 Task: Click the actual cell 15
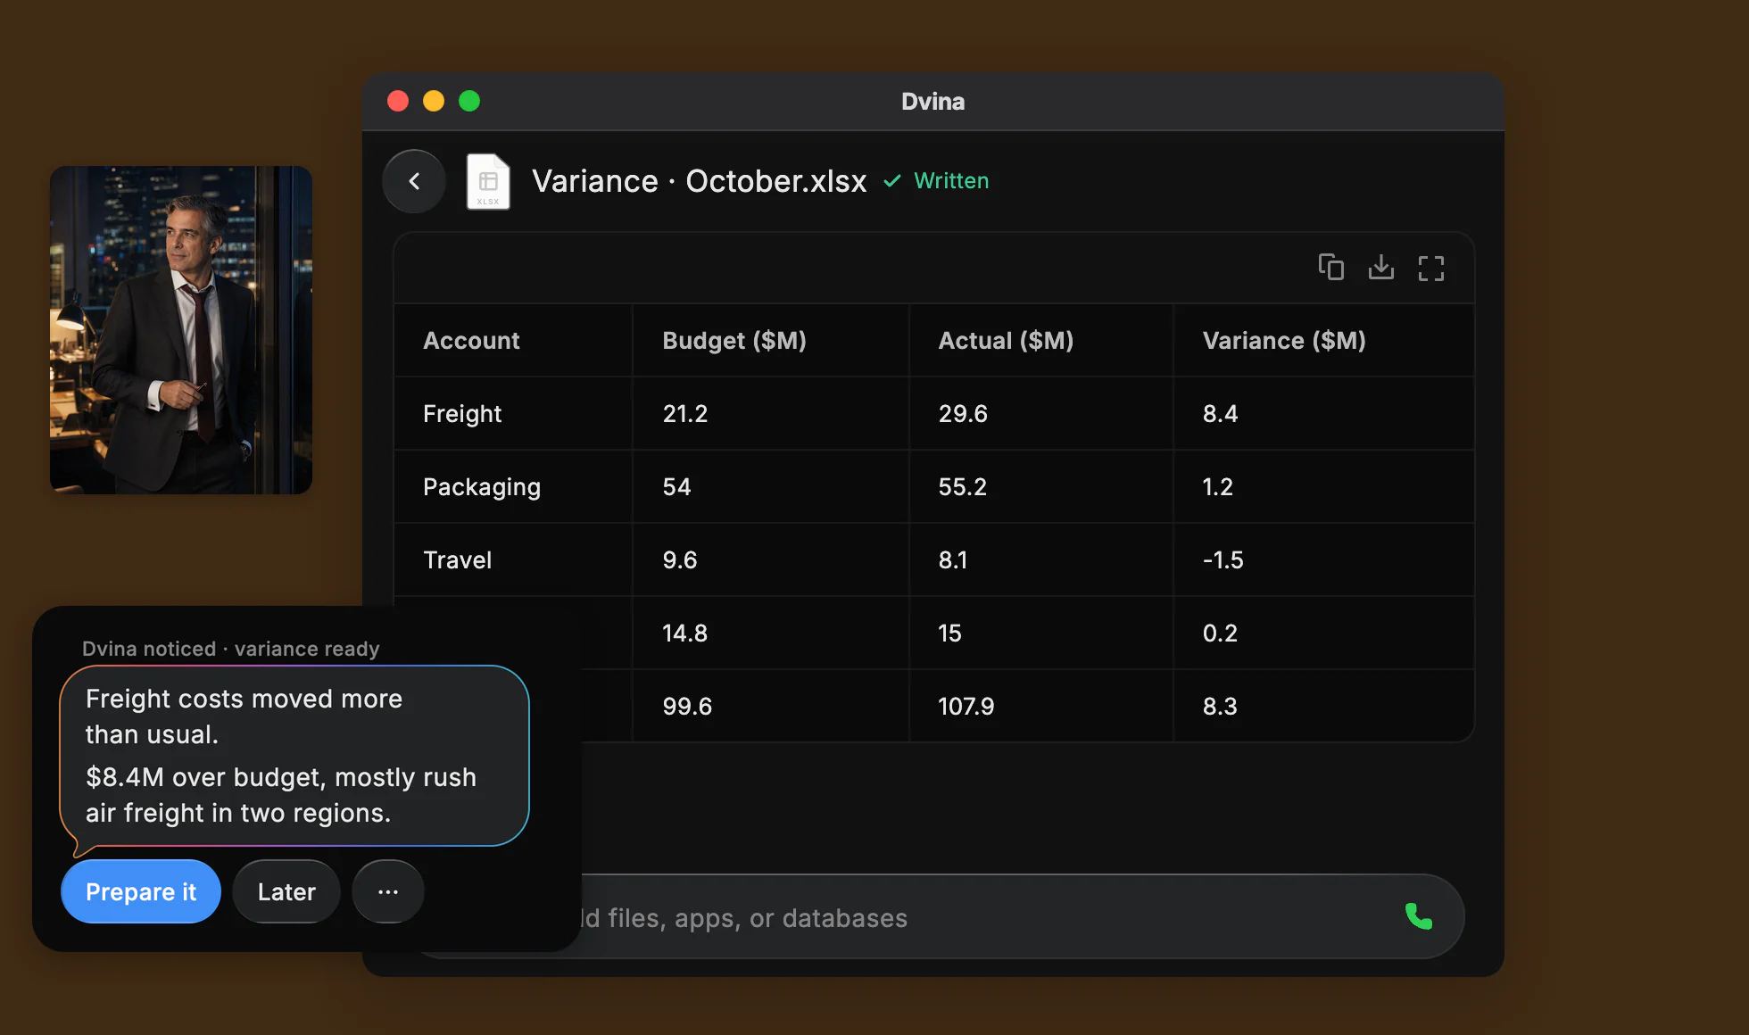949,633
